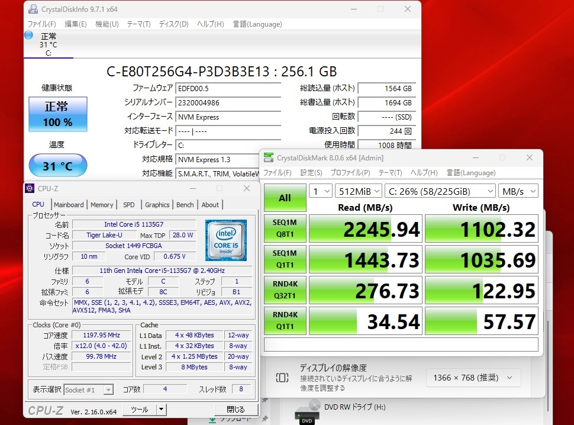Open プロファイル(P) menu in CrystalDiskMark
The height and width of the screenshot is (425, 574).
point(350,173)
